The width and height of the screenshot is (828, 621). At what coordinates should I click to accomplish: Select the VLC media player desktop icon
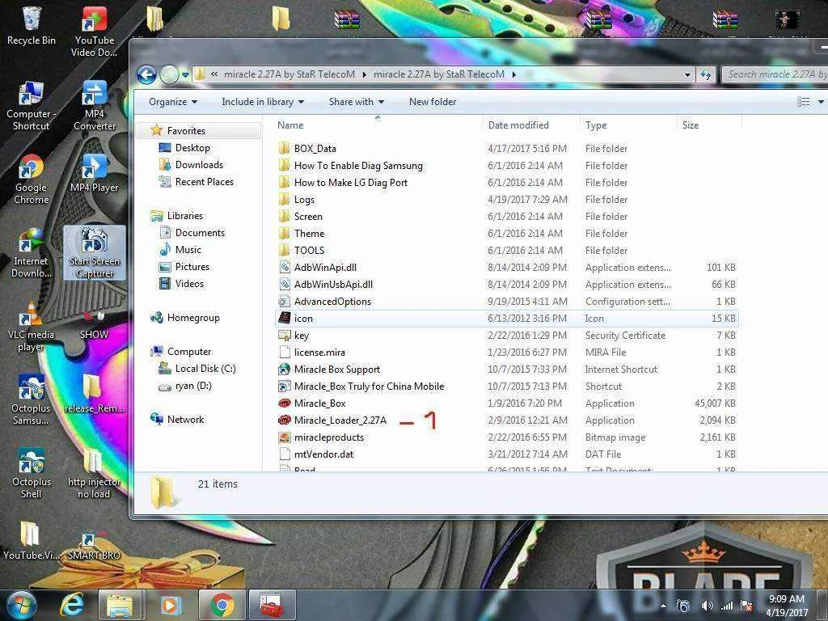click(x=32, y=327)
